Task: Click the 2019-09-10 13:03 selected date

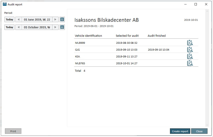Action: [127, 50]
